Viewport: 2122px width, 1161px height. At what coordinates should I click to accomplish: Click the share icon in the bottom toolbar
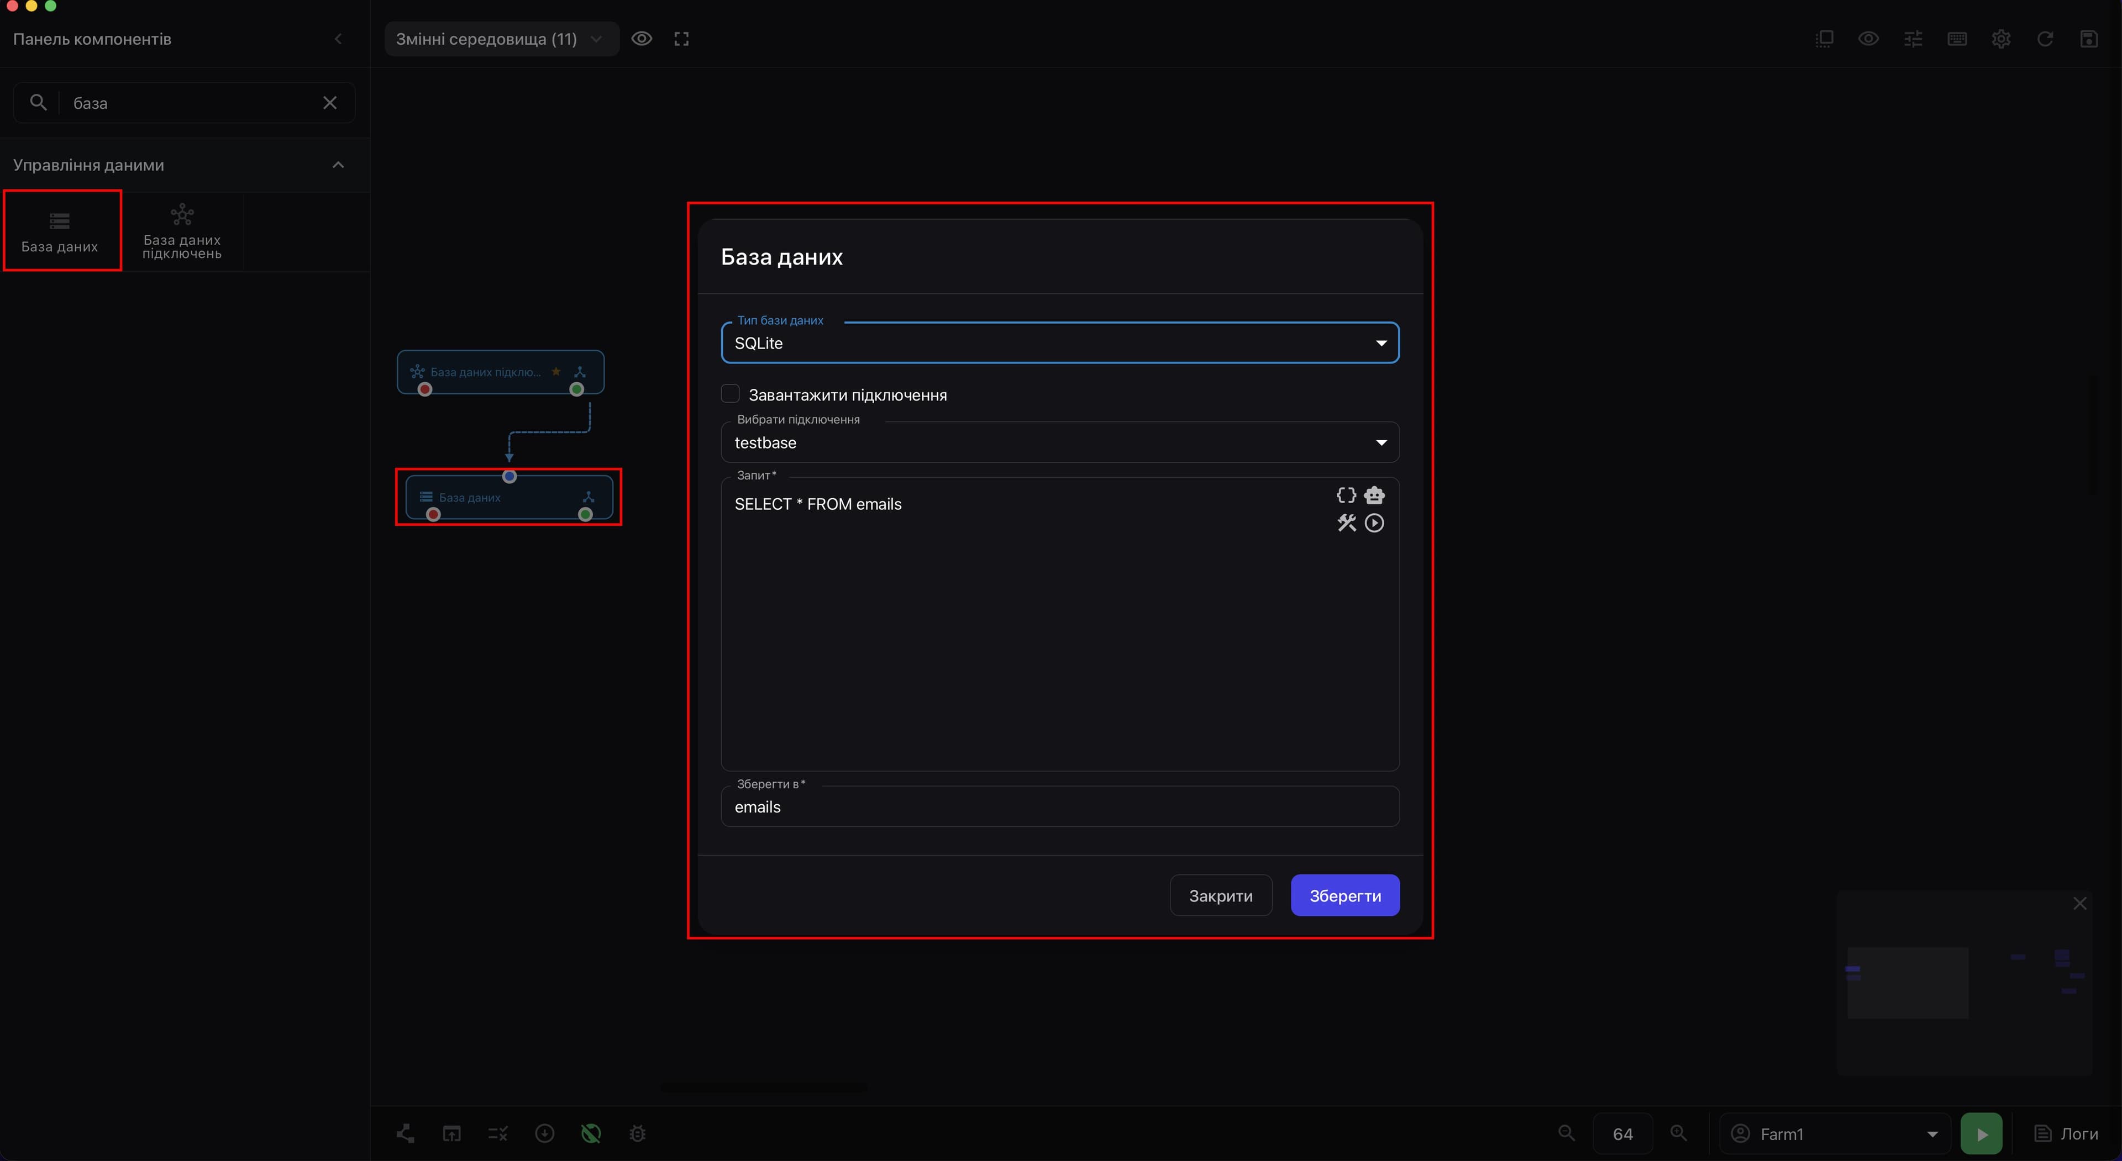tap(405, 1133)
